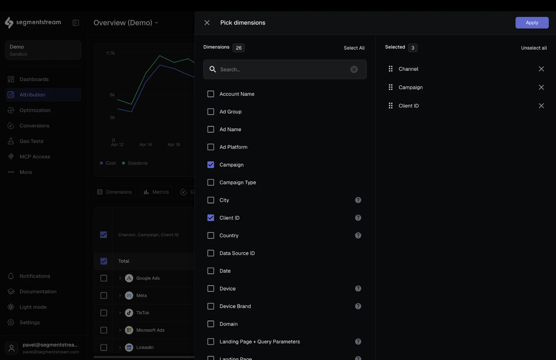The height and width of the screenshot is (360, 556).
Task: Open the Metrics button below the chart
Action: [x=156, y=192]
